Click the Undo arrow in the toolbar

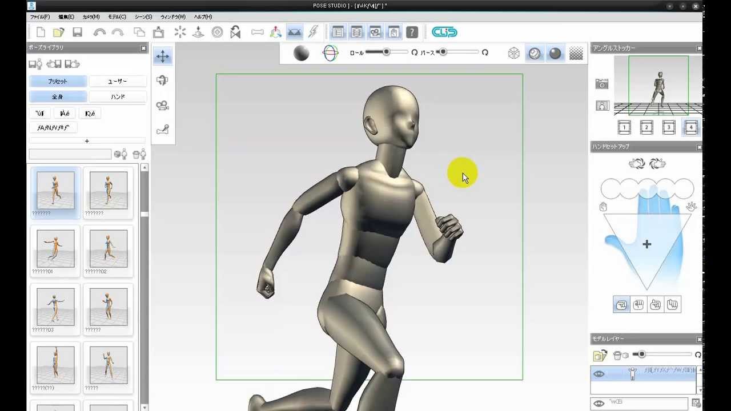coord(99,33)
